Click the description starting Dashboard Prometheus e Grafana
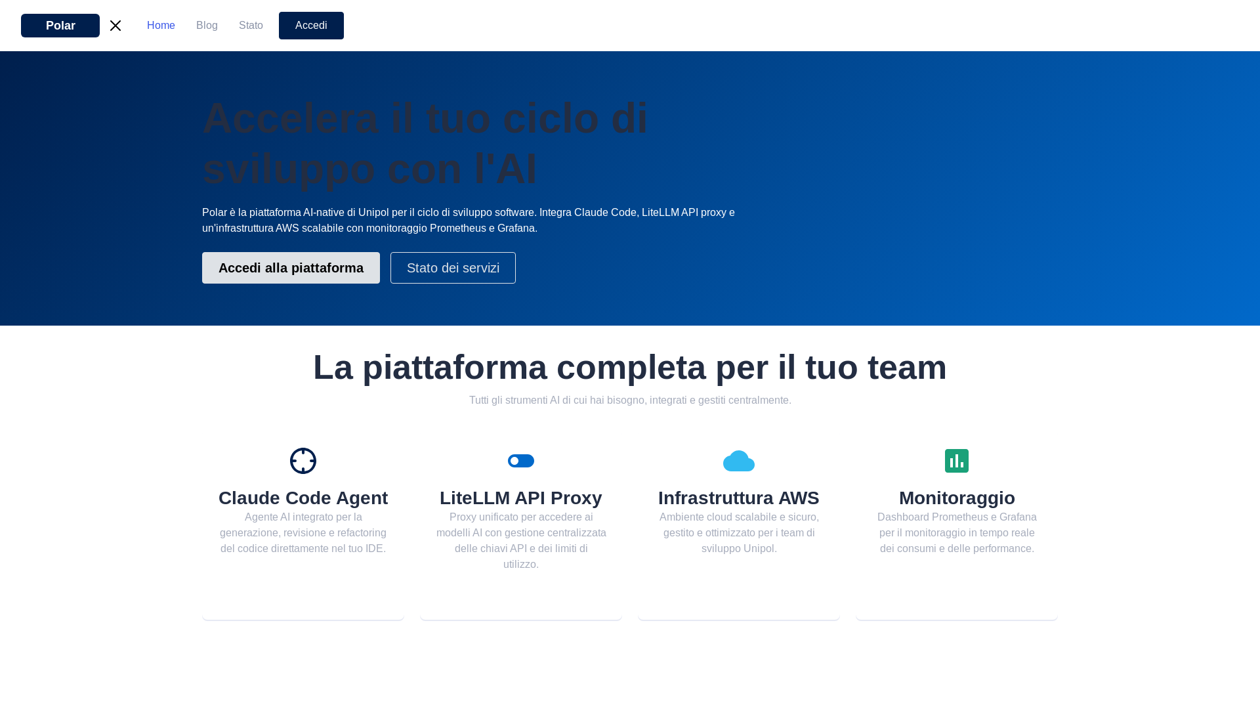1260x709 pixels. 957,533
